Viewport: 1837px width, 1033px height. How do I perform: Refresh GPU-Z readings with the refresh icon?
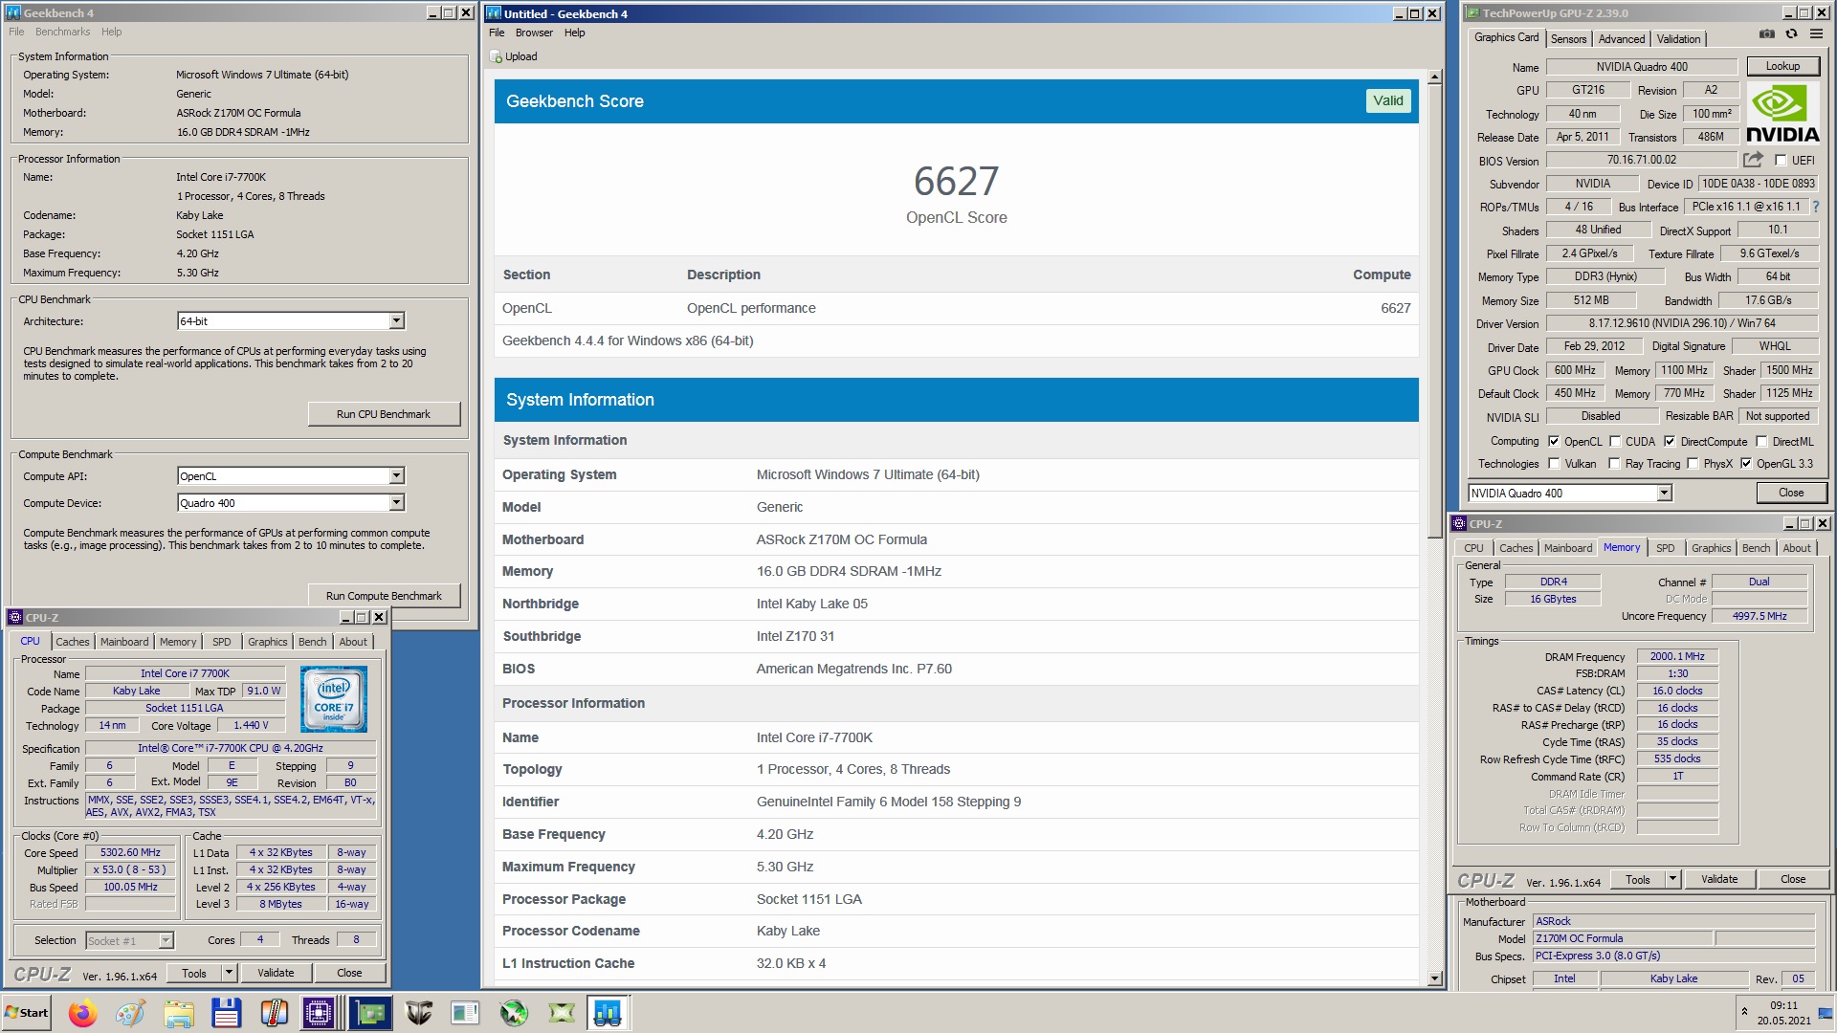[1791, 34]
